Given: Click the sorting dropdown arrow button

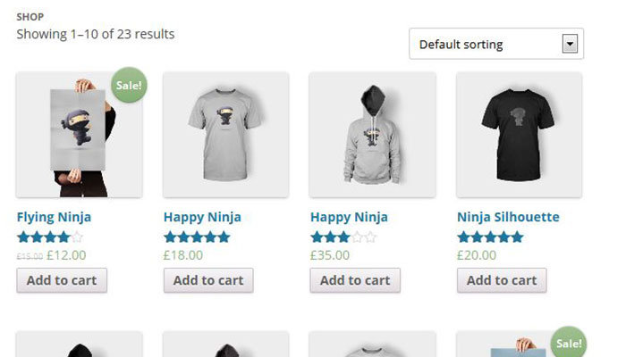Looking at the screenshot, I should pyautogui.click(x=569, y=44).
